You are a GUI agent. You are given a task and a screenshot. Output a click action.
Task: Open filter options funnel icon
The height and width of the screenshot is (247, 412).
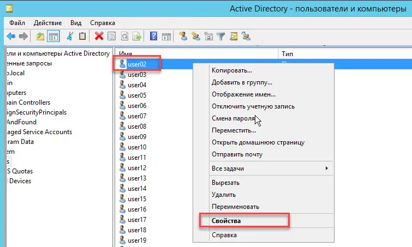(x=221, y=36)
